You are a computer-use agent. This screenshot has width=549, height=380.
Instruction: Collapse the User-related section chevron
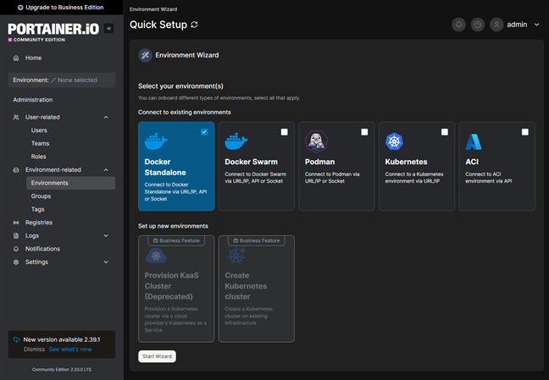pyautogui.click(x=106, y=118)
